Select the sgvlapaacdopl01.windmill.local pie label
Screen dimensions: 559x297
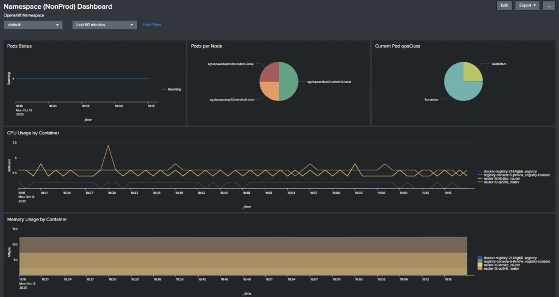click(x=329, y=82)
